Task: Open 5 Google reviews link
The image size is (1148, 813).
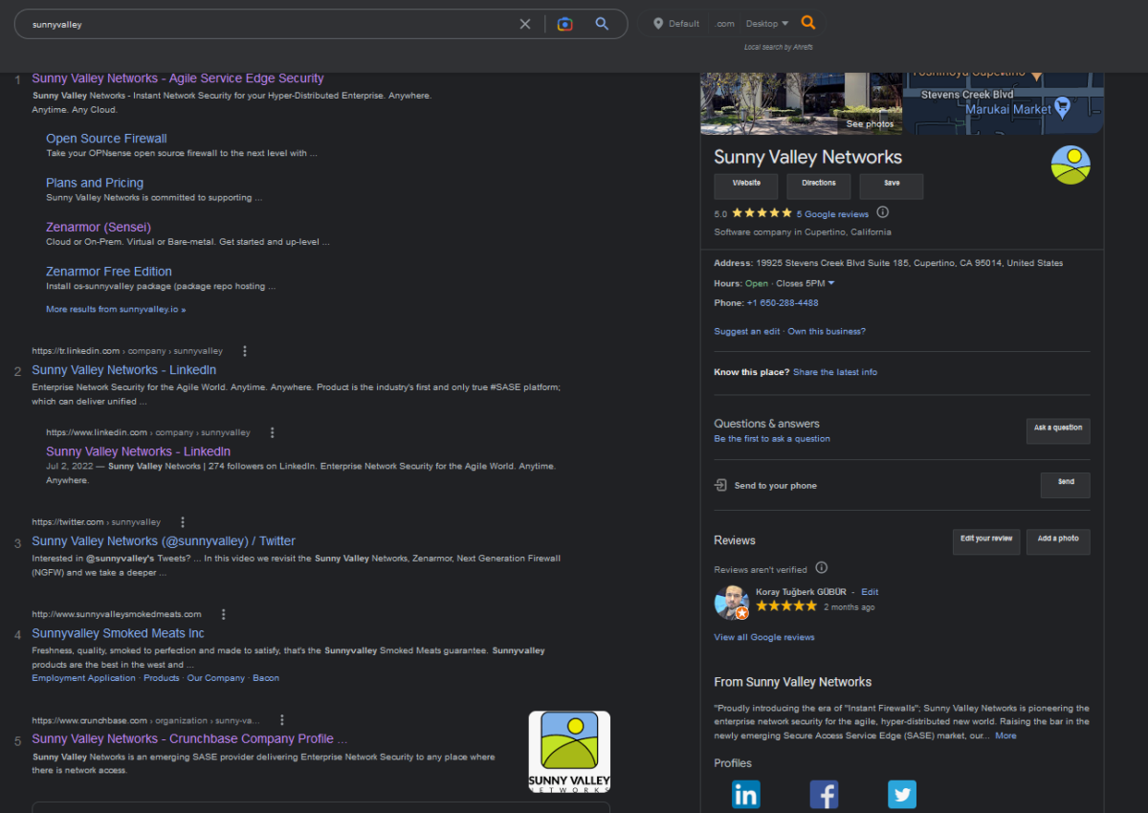Action: click(832, 214)
